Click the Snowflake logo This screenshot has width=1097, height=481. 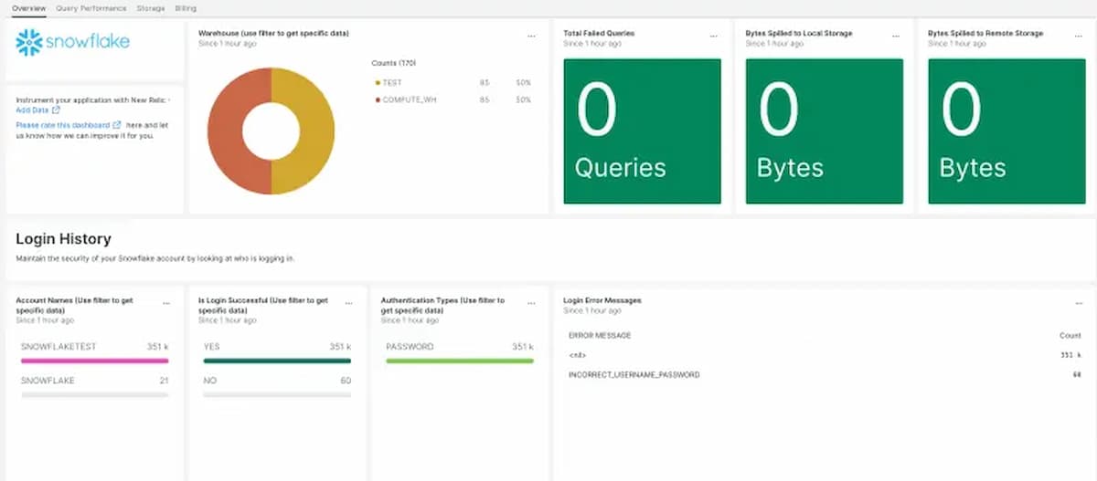(73, 42)
